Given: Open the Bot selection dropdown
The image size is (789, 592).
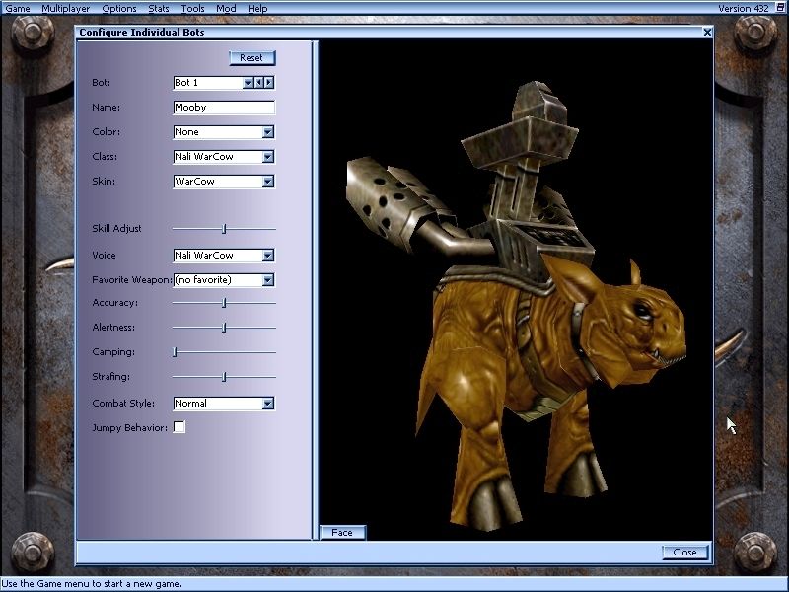Looking at the screenshot, I should click(248, 83).
